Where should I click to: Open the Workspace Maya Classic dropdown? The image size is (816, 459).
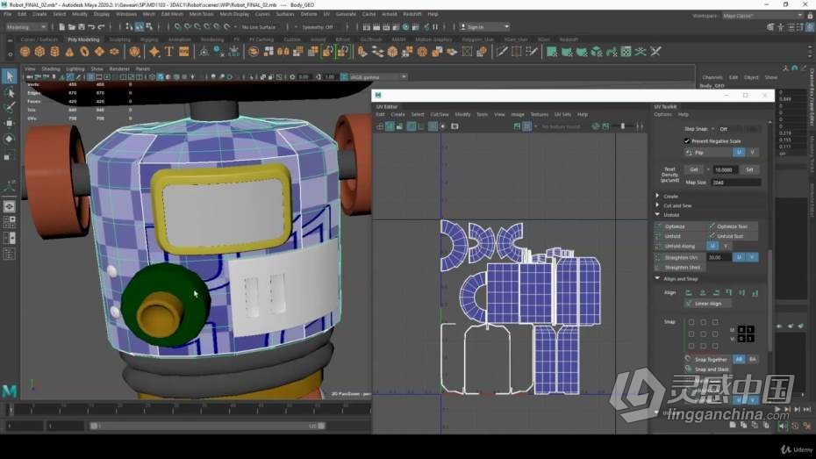coord(762,16)
